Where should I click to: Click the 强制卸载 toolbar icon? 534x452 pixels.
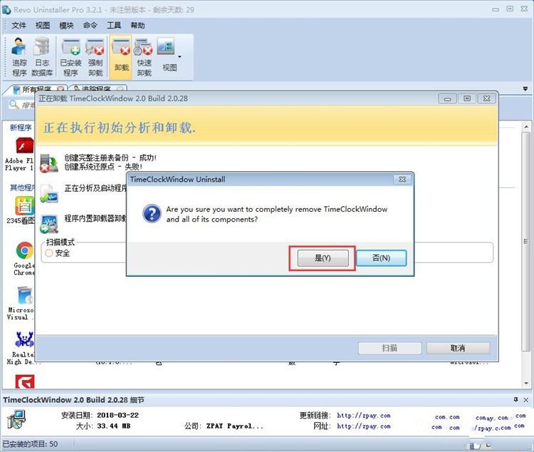(x=95, y=57)
